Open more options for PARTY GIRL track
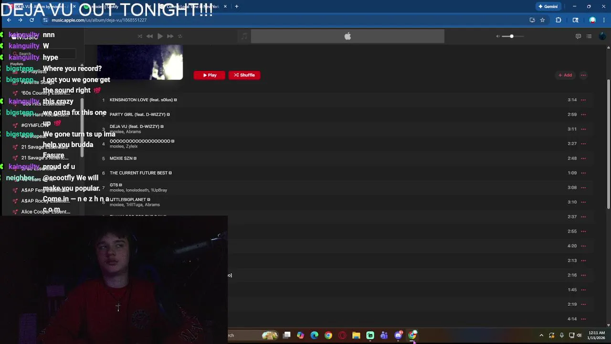 (583, 115)
